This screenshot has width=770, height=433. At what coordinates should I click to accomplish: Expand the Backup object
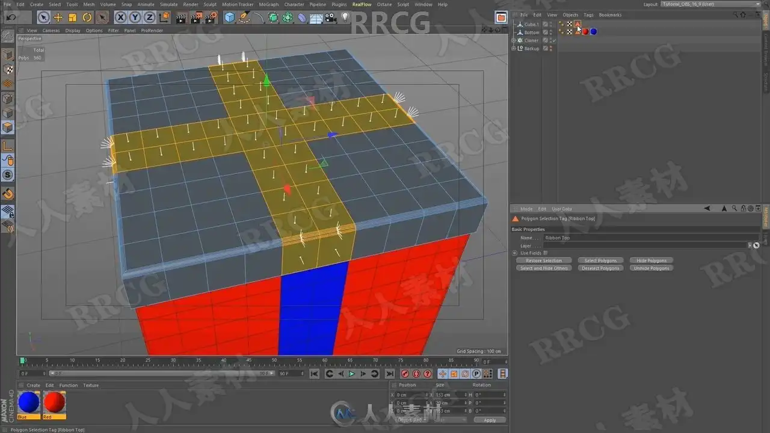tap(513, 48)
